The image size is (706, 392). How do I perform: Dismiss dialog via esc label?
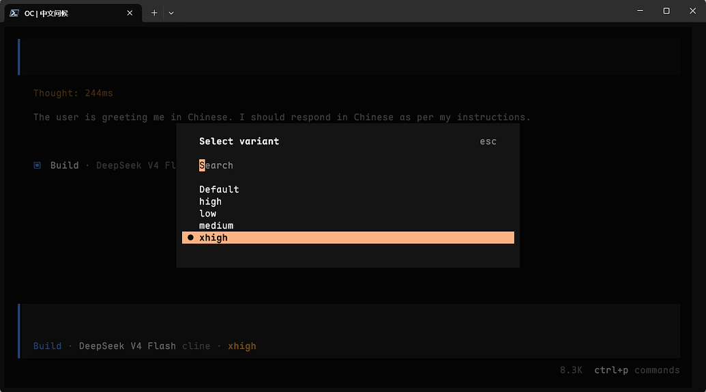point(488,141)
